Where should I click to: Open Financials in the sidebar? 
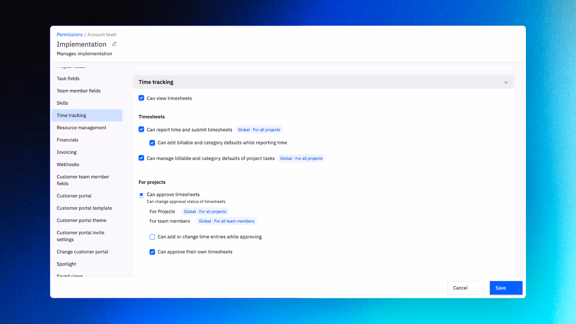coord(87,140)
